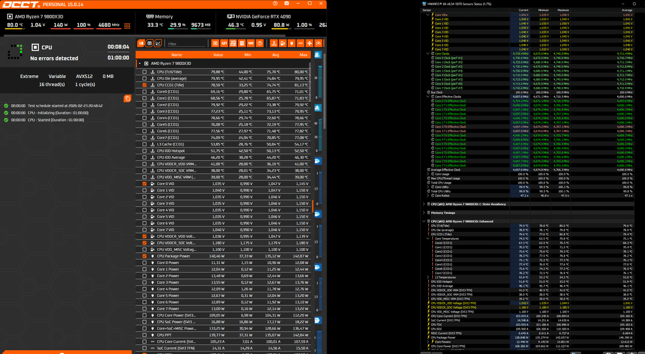Image resolution: width=645 pixels, height=354 pixels.
Task: Click the Core Clocks row in HWiNFO
Action: coord(443,54)
